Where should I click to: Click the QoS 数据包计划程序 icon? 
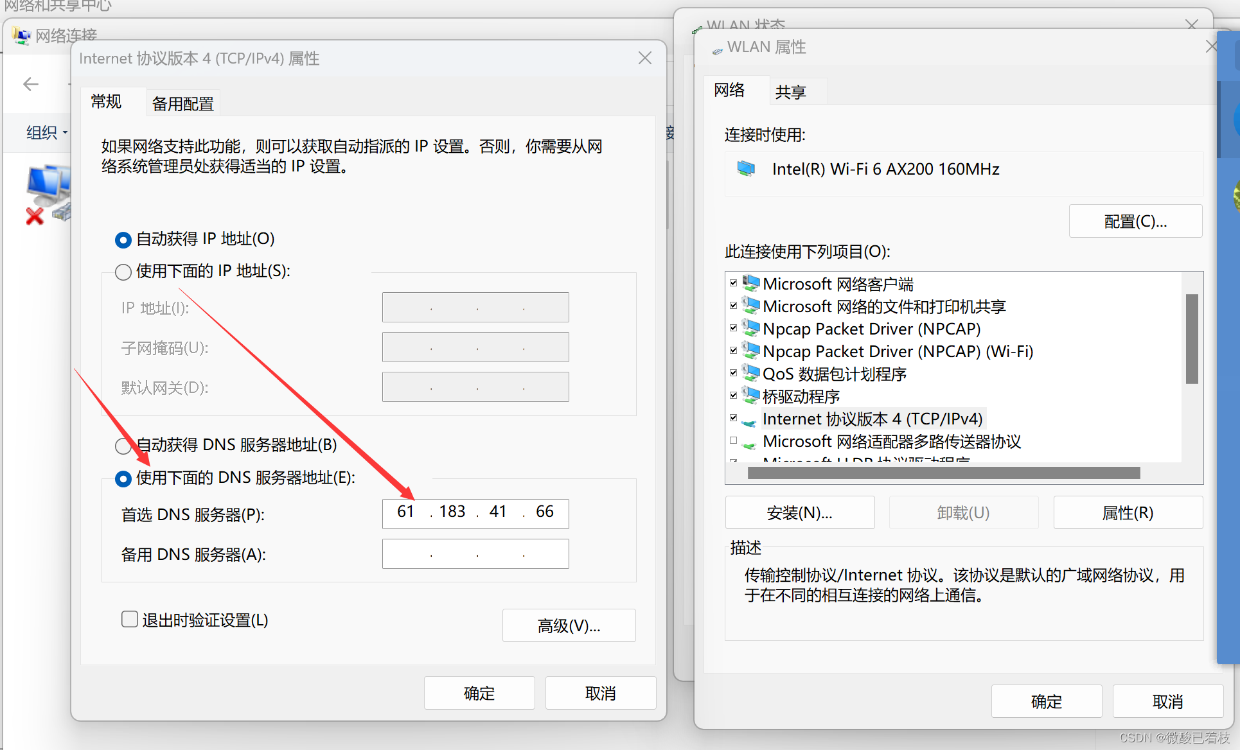coord(750,373)
